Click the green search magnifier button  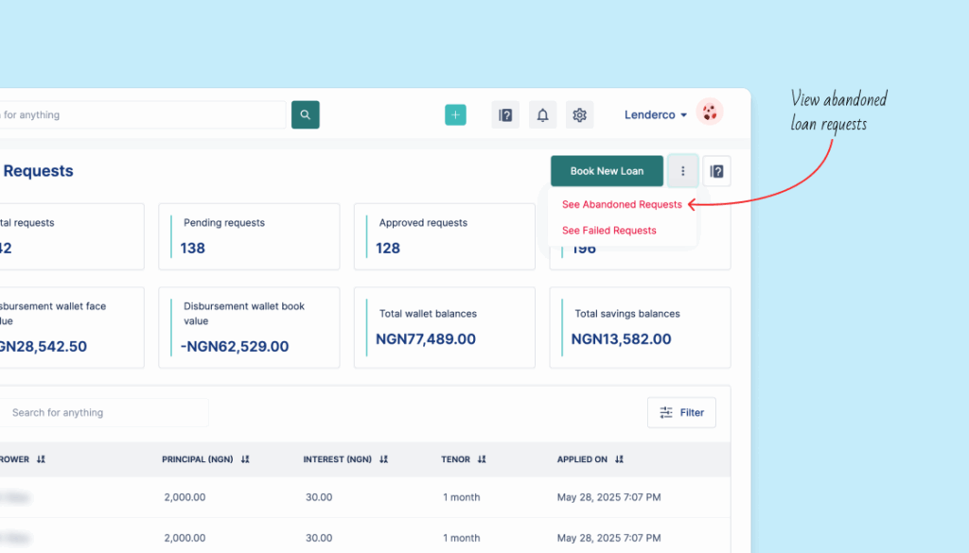pyautogui.click(x=305, y=114)
